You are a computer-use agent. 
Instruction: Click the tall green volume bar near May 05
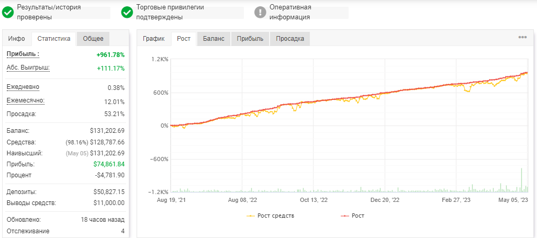(x=522, y=180)
